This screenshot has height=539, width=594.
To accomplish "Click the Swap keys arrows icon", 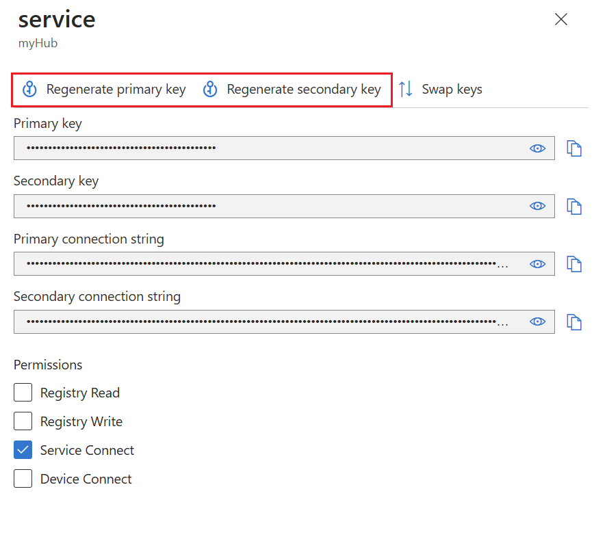I will click(x=406, y=90).
